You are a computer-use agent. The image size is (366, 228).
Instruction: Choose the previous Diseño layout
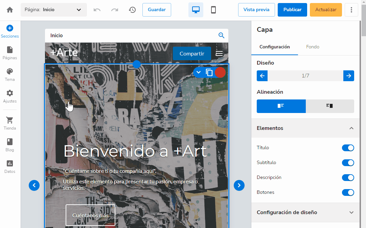[x=262, y=76]
